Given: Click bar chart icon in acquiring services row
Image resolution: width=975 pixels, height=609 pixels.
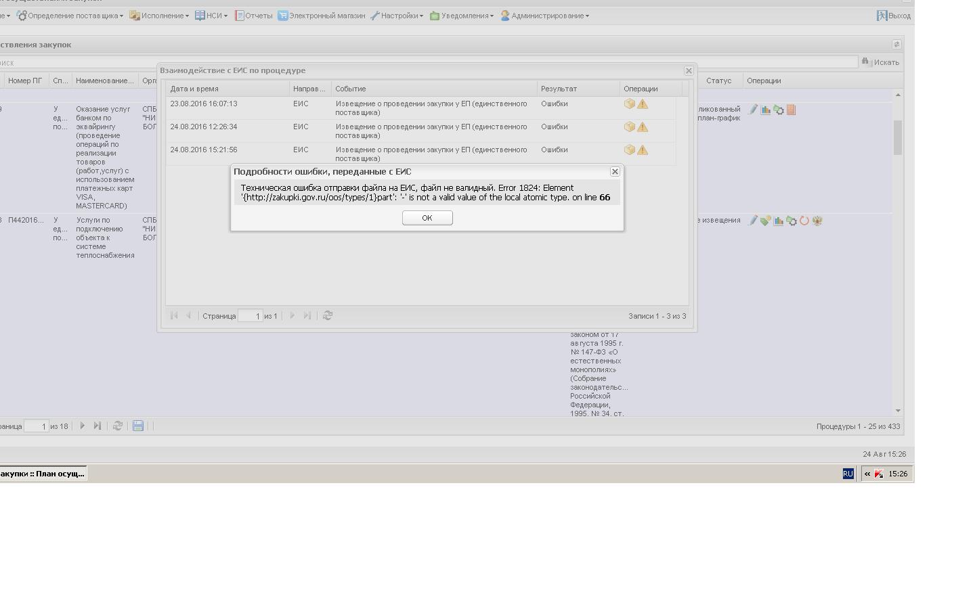Looking at the screenshot, I should point(766,110).
